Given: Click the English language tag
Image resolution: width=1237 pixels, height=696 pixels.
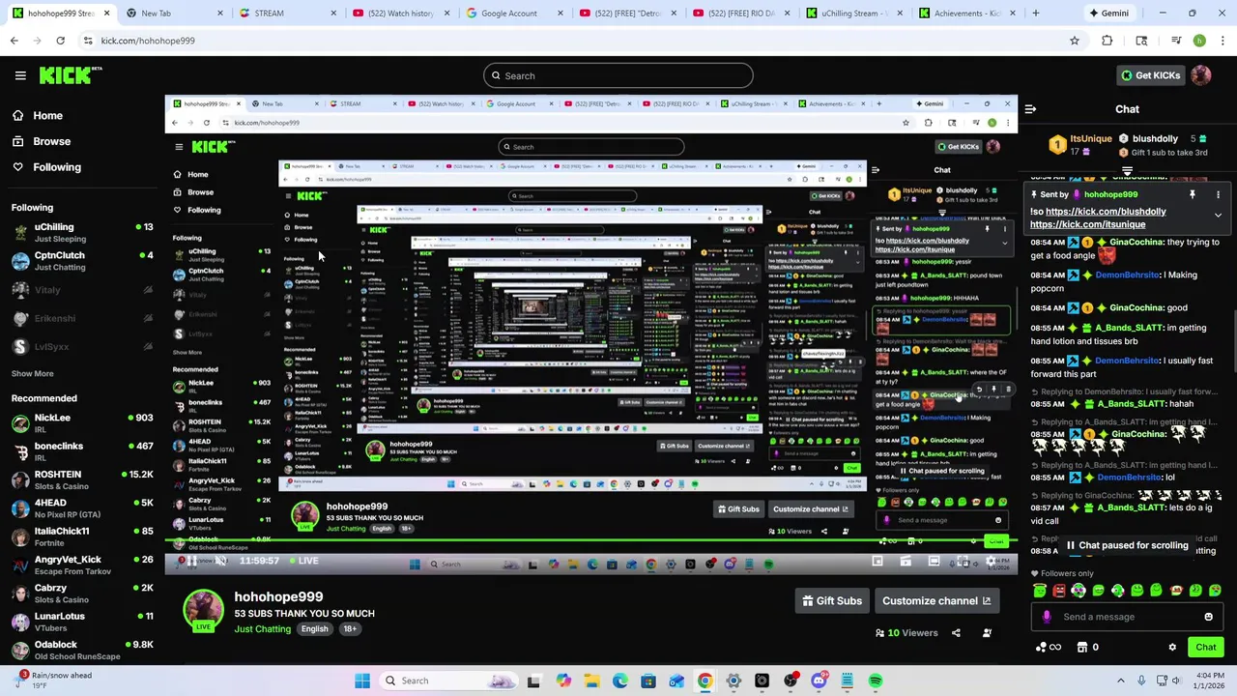Looking at the screenshot, I should coord(314,629).
